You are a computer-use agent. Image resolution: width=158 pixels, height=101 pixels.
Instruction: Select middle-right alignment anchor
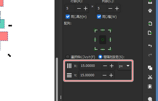click(110, 40)
